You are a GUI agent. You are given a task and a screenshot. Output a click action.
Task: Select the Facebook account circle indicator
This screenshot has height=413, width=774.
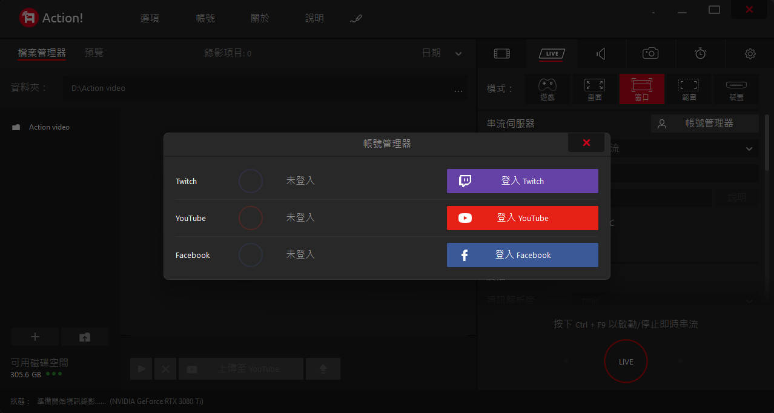point(250,255)
